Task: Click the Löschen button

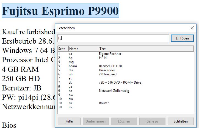Action: point(124,121)
